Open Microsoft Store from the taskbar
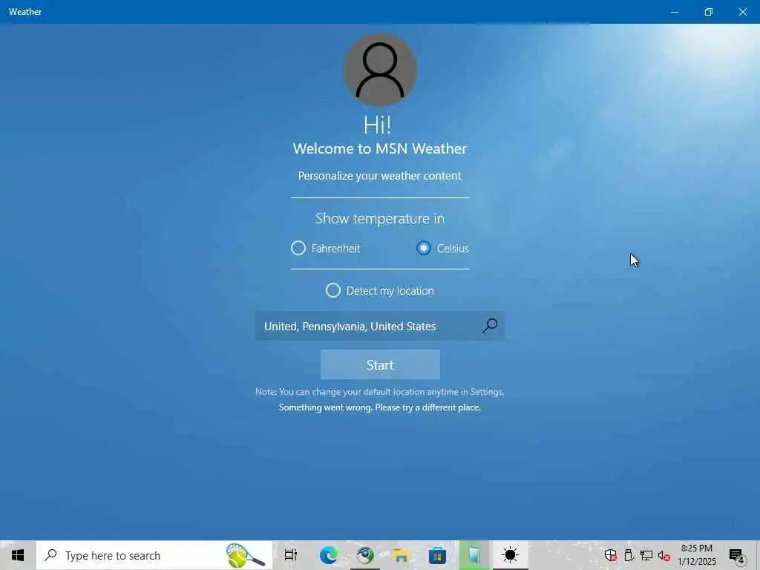Screen dimensions: 760x570 [x=437, y=555]
